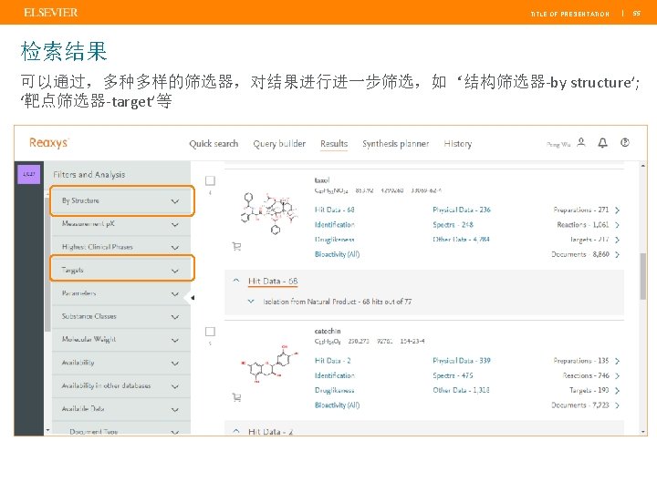Viewport: 657px width, 492px height.
Task: Switch to the Query builder tab
Action: pyautogui.click(x=279, y=144)
